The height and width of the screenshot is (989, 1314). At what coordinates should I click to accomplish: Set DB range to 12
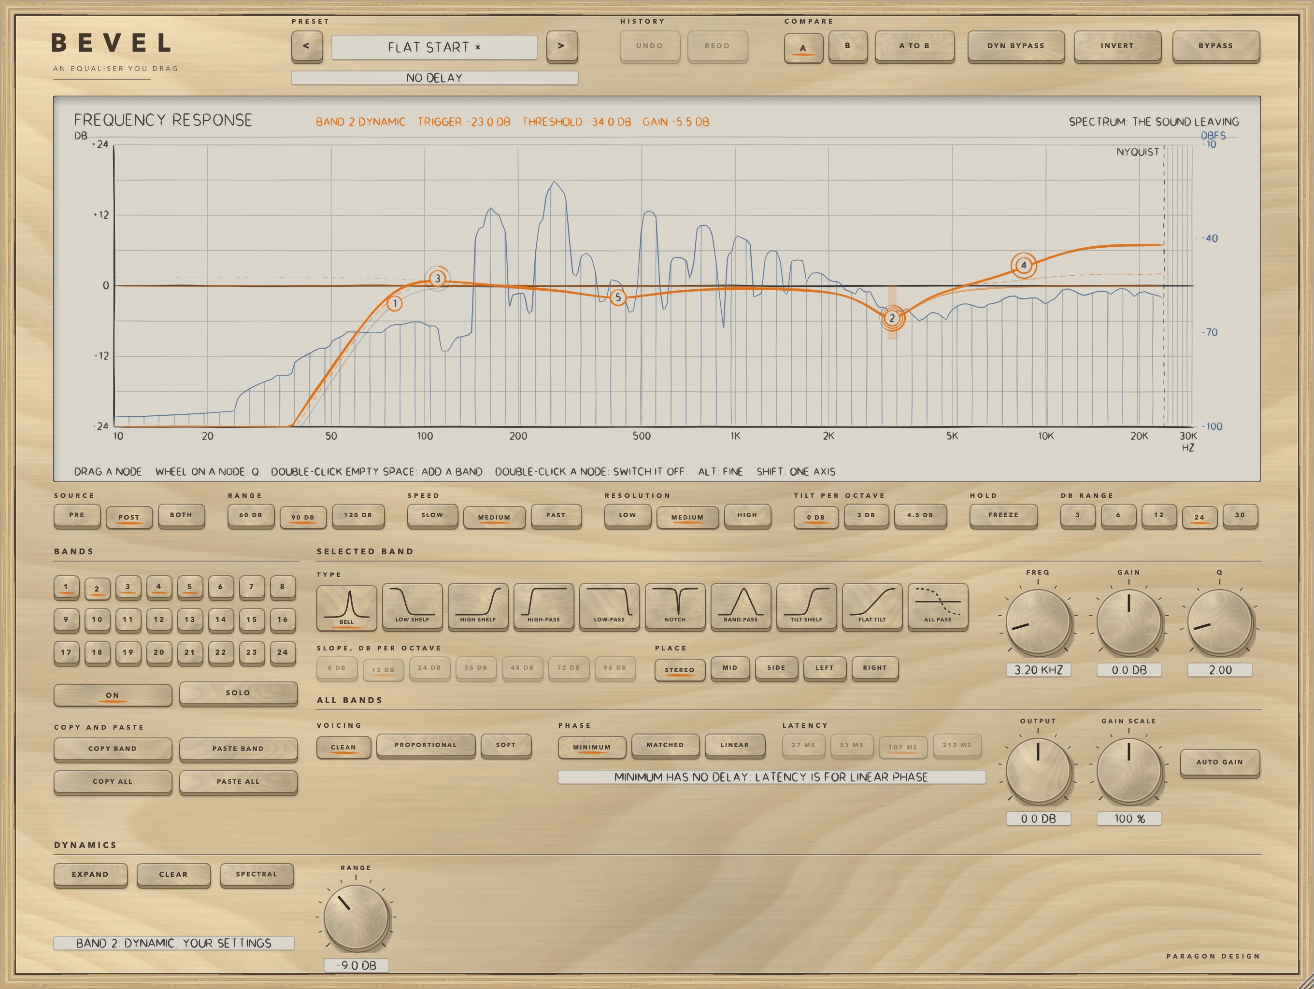(x=1159, y=515)
